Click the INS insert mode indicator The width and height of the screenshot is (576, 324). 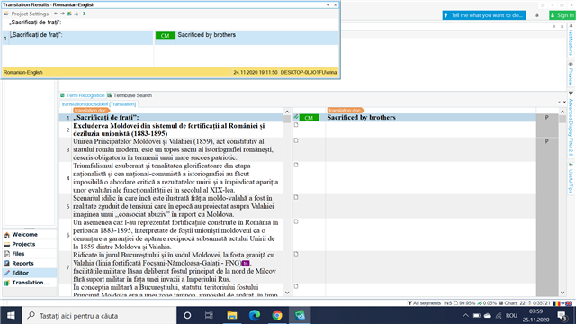tap(447, 303)
